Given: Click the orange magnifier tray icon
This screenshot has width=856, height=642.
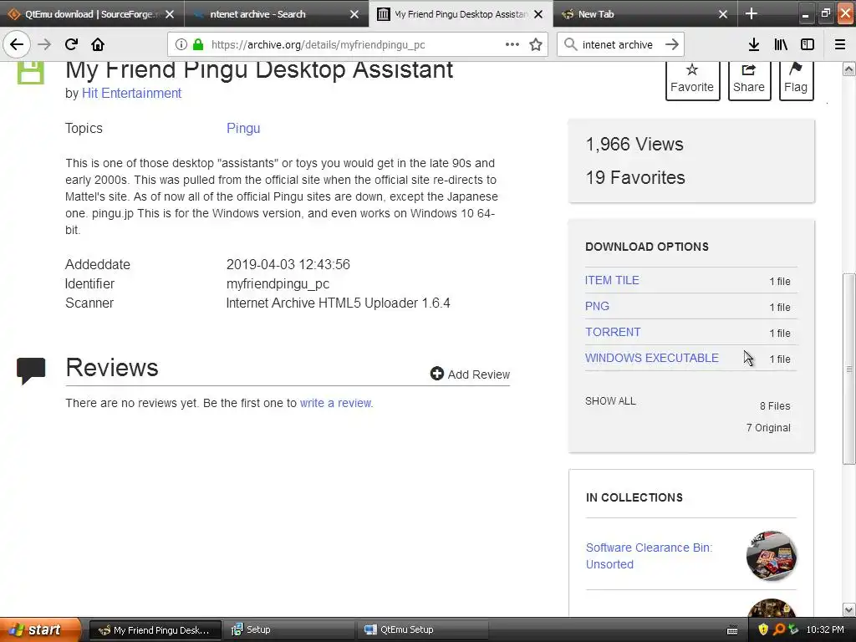Looking at the screenshot, I should coord(778,630).
